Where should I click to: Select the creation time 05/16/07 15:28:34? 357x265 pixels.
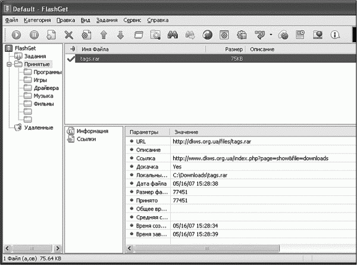tap(195, 226)
